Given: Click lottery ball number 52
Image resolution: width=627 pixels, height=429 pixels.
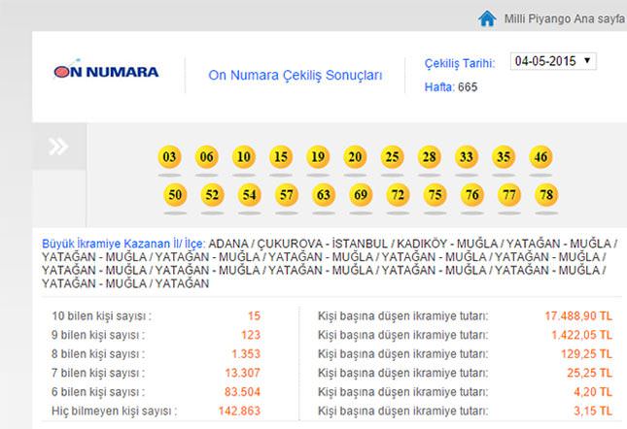Looking at the screenshot, I should point(212,195).
